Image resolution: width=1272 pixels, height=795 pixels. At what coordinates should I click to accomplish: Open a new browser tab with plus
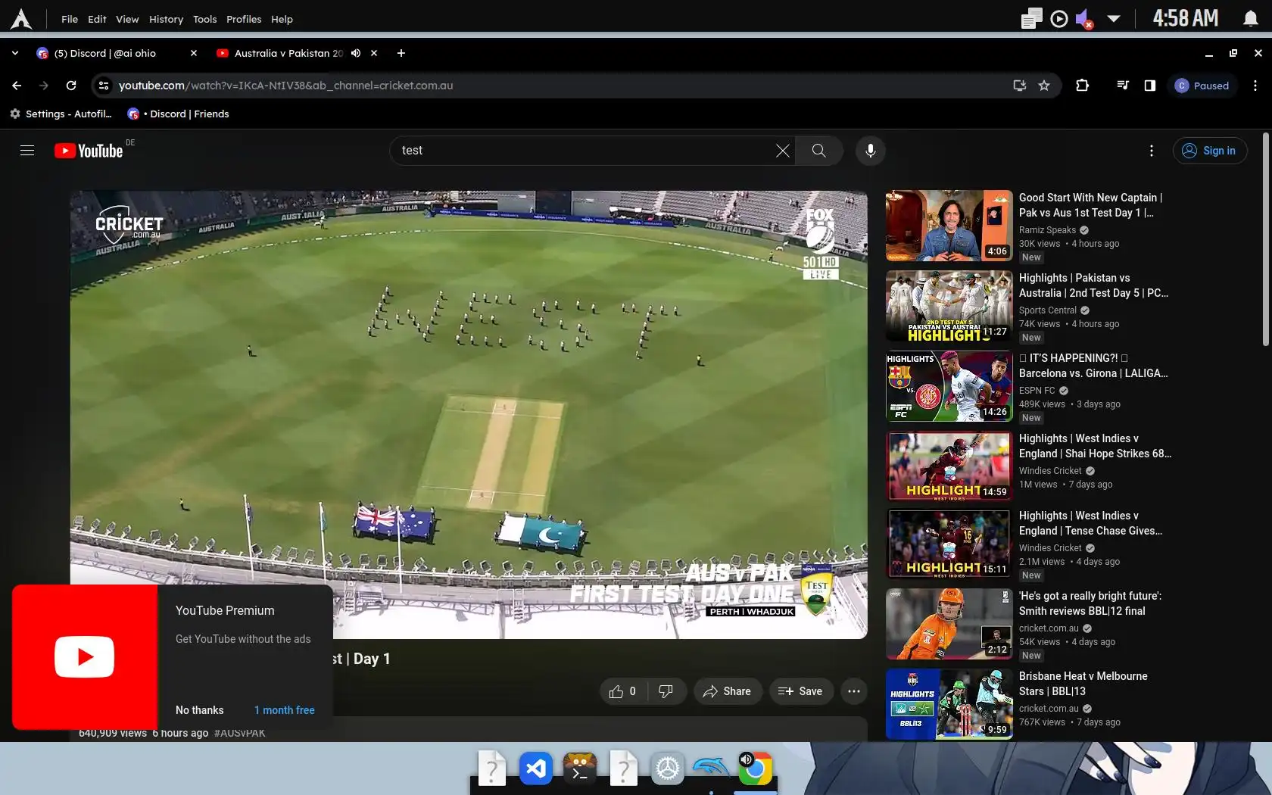point(401,53)
